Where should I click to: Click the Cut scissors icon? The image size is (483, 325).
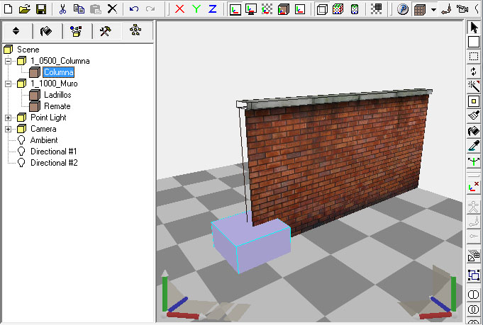[62, 9]
